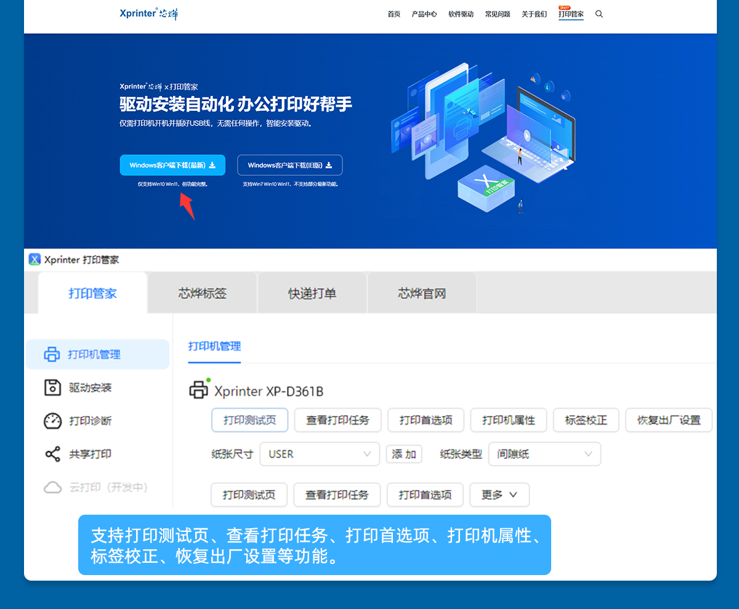
Task: Click the Xprinter XP-D361B printer icon
Action: [199, 390]
